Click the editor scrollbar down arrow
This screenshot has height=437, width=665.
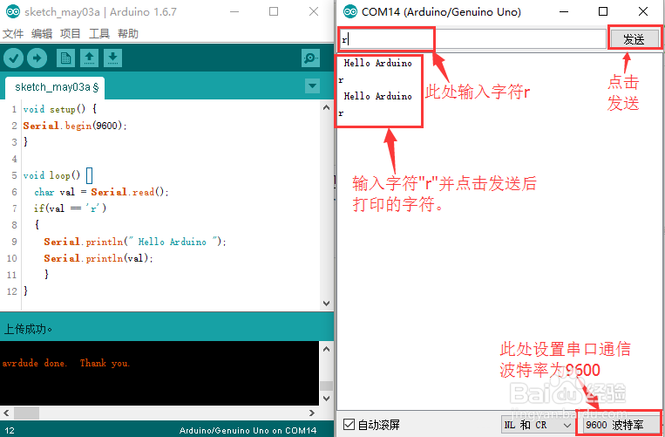coord(326,303)
